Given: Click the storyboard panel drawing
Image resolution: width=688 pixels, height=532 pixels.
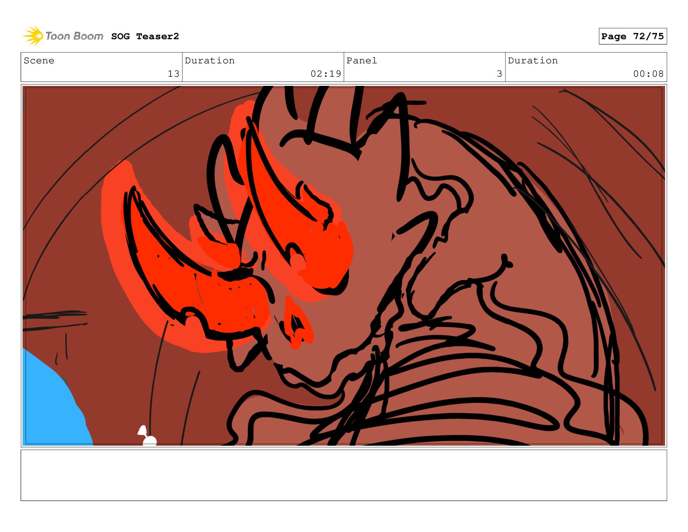Looking at the screenshot, I should pyautogui.click(x=344, y=266).
